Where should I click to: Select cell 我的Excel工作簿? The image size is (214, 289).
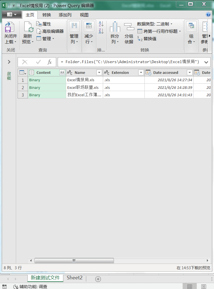coord(85,95)
